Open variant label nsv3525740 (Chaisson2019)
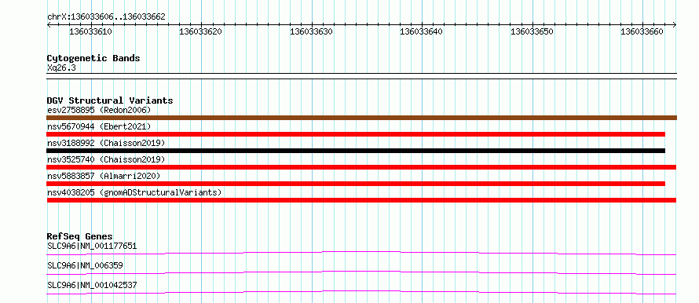 tap(106, 159)
